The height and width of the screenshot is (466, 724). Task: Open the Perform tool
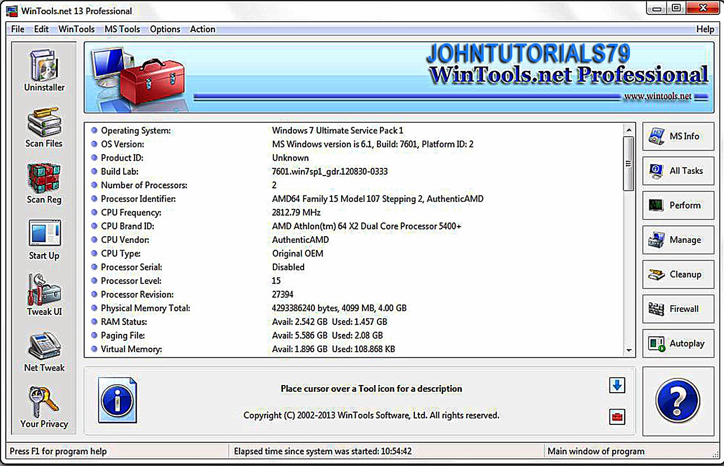coord(678,205)
